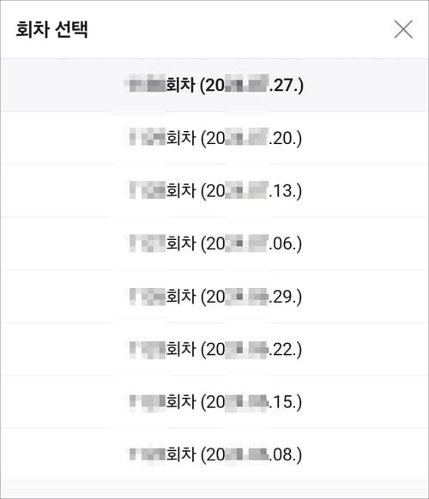Choose the sixth 회차 list entry
The image size is (429, 499).
tap(214, 350)
